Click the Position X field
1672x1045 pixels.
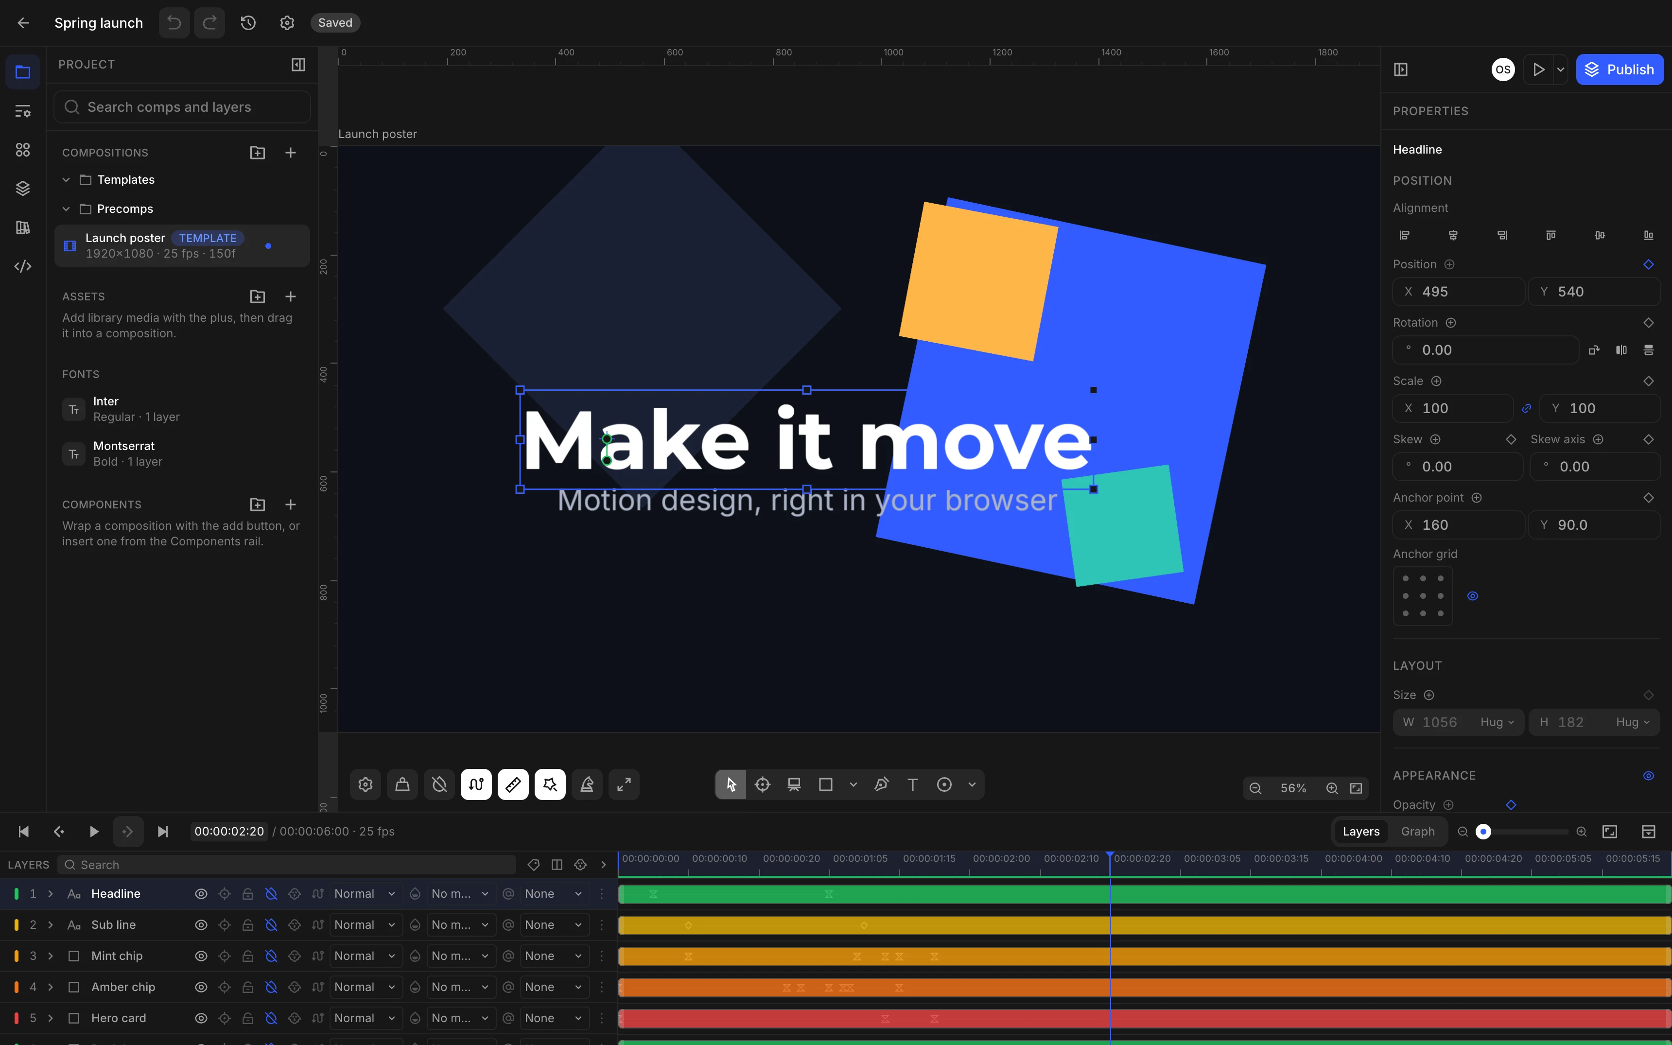pyautogui.click(x=1459, y=292)
